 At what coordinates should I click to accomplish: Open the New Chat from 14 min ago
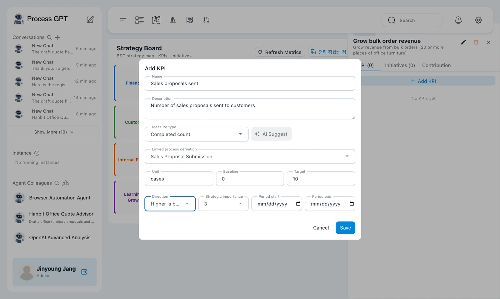(54, 98)
